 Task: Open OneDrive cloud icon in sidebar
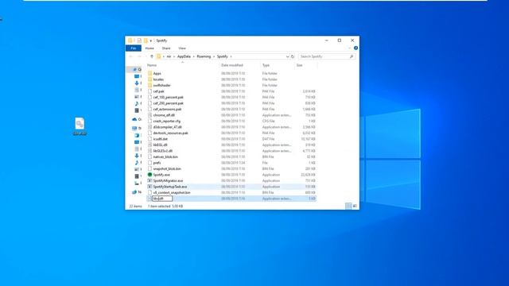(x=134, y=119)
